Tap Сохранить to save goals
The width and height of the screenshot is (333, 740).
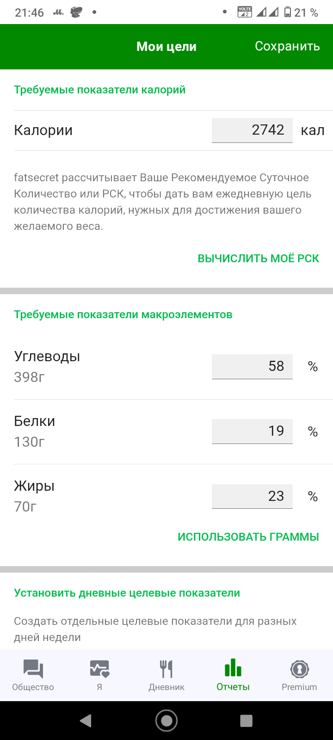287,46
